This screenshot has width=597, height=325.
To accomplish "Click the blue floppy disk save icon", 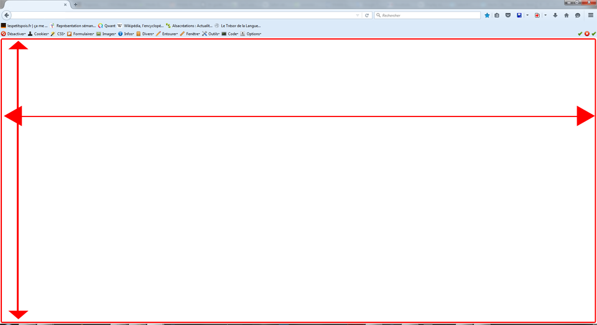I will click(519, 15).
